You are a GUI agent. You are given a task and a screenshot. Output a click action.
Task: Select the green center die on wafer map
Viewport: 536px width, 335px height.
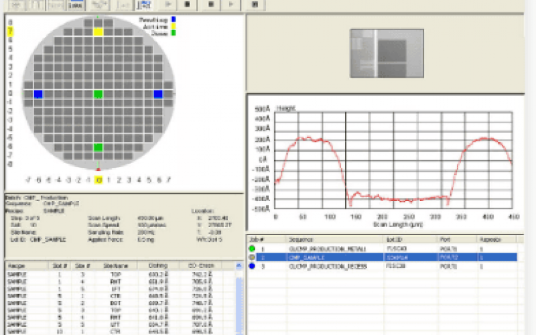click(x=98, y=94)
